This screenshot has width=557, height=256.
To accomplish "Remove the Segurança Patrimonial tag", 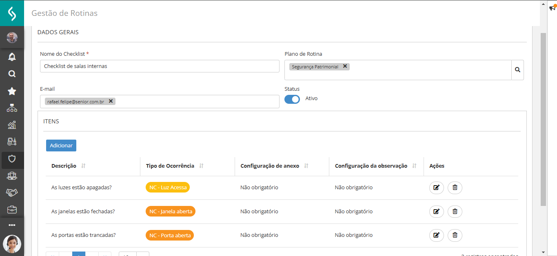I will (345, 66).
